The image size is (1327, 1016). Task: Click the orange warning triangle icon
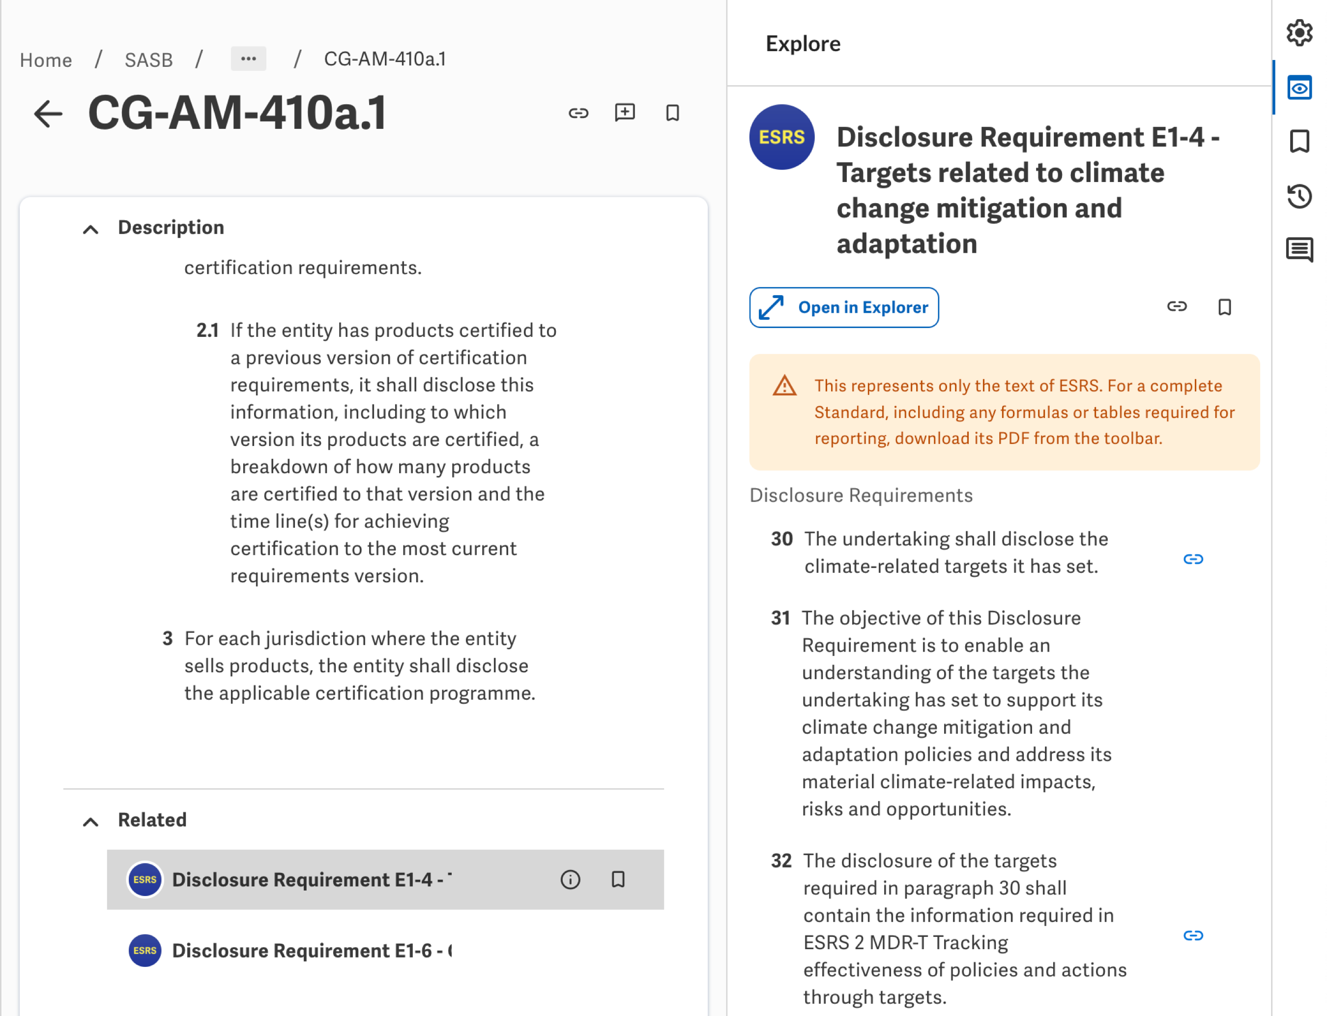[784, 386]
